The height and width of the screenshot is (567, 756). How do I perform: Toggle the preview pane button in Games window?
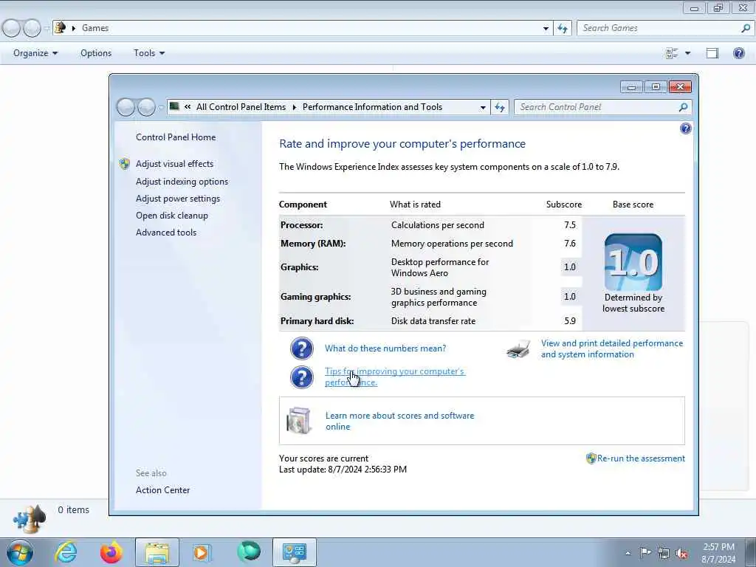pyautogui.click(x=712, y=53)
